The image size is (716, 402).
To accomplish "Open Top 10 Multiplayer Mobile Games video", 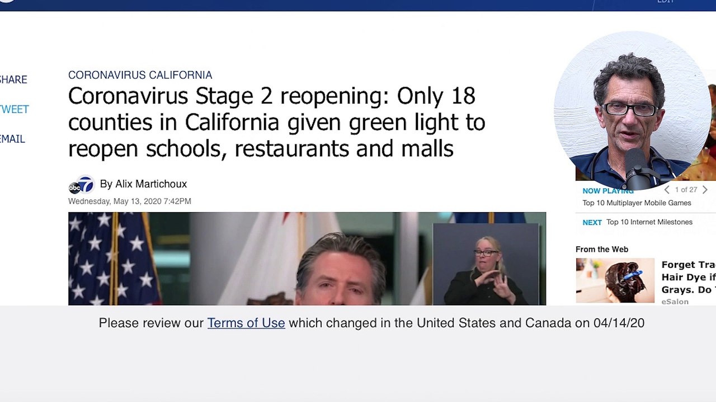I will click(637, 203).
